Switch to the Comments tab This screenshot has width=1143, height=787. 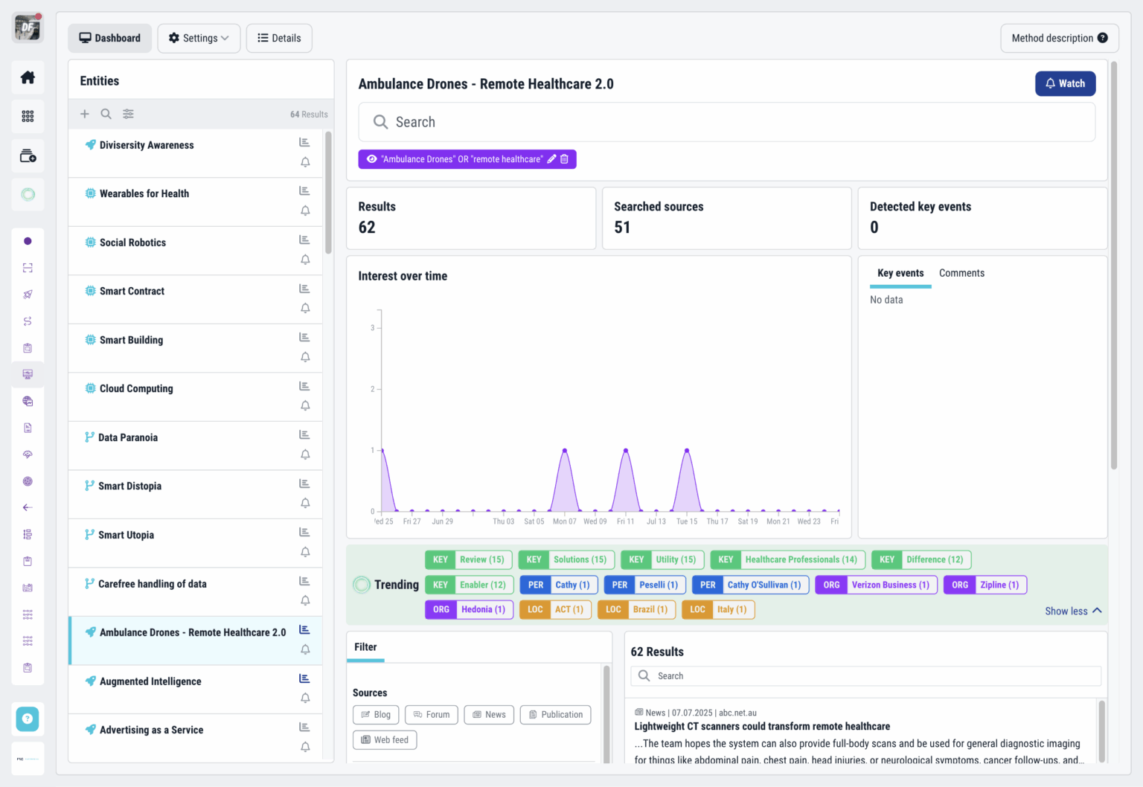pos(961,273)
